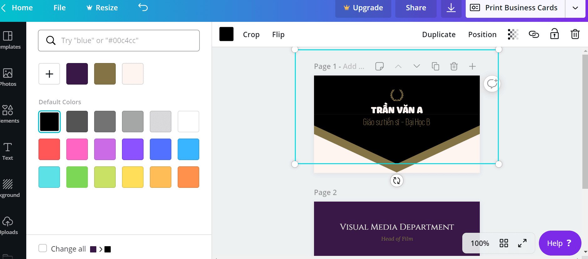Viewport: 588px width, 259px height.
Task: Select the yellow default color
Action: [133, 177]
